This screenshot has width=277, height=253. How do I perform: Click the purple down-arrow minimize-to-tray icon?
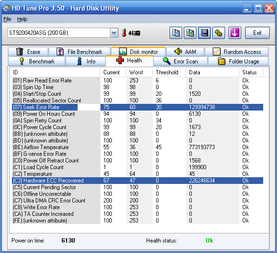coord(235,33)
